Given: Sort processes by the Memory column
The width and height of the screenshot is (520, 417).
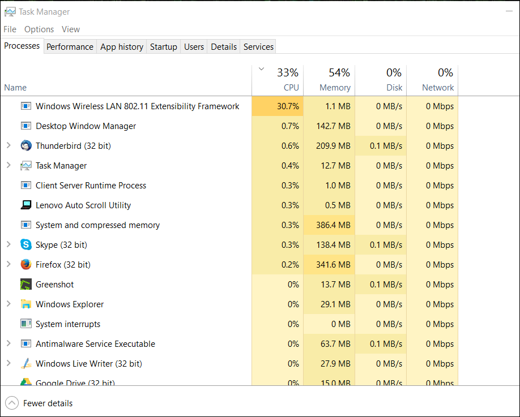Looking at the screenshot, I should [x=329, y=80].
